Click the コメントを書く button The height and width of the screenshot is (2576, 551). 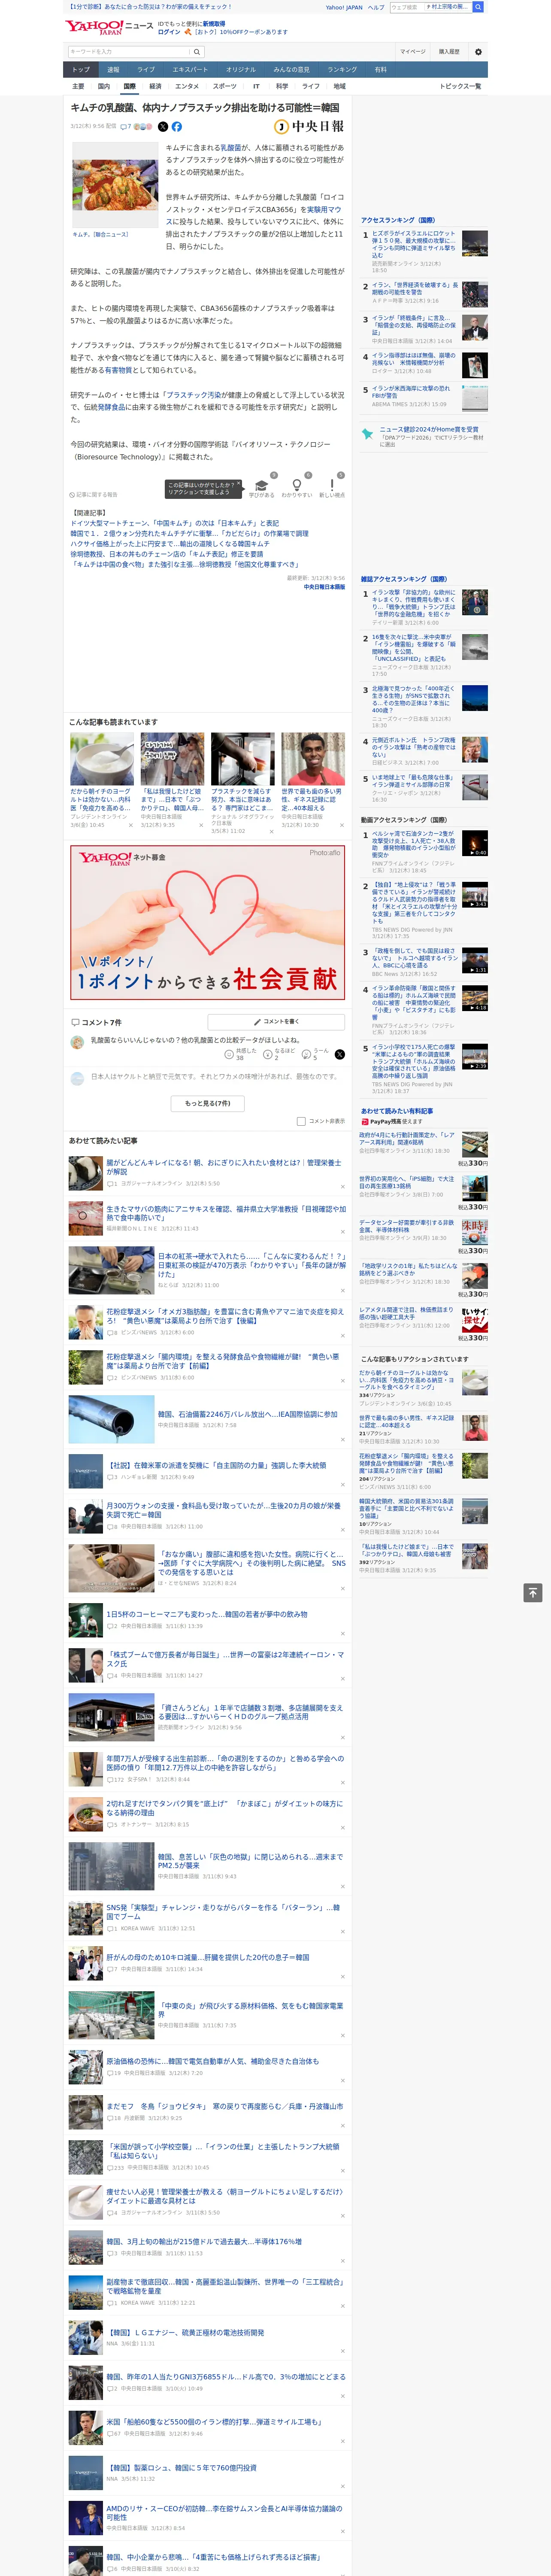(x=277, y=1022)
